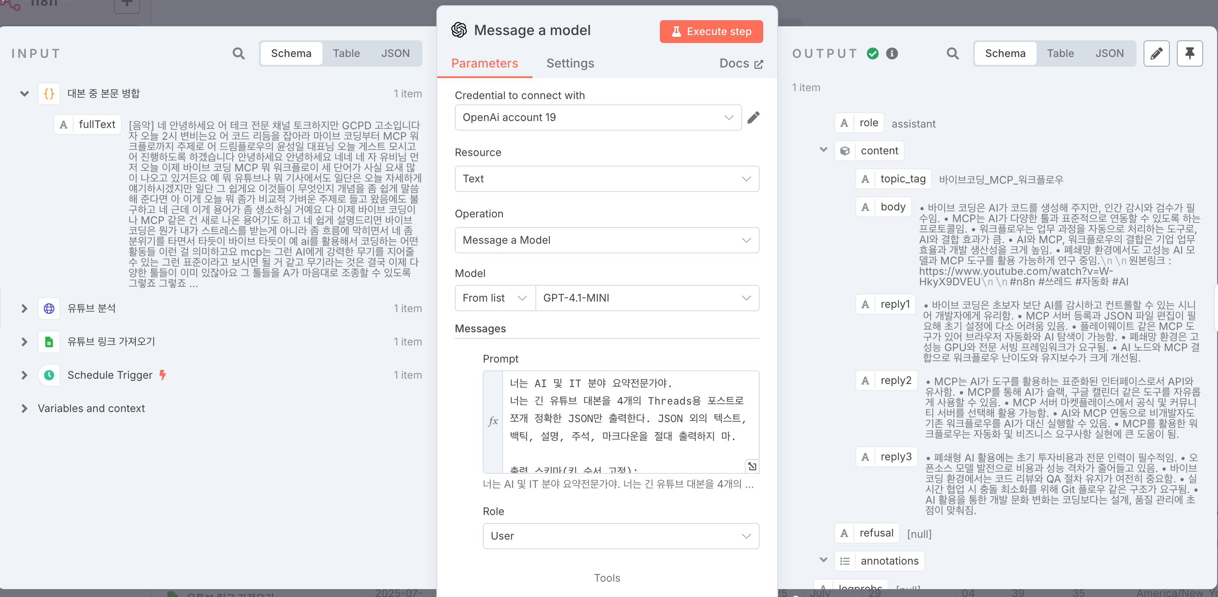The image size is (1218, 597).
Task: Edit output with the pencil icon
Action: pos(1156,53)
